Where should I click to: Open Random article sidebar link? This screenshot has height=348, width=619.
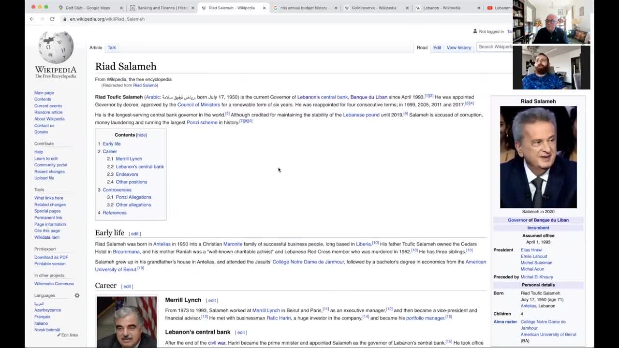48,112
